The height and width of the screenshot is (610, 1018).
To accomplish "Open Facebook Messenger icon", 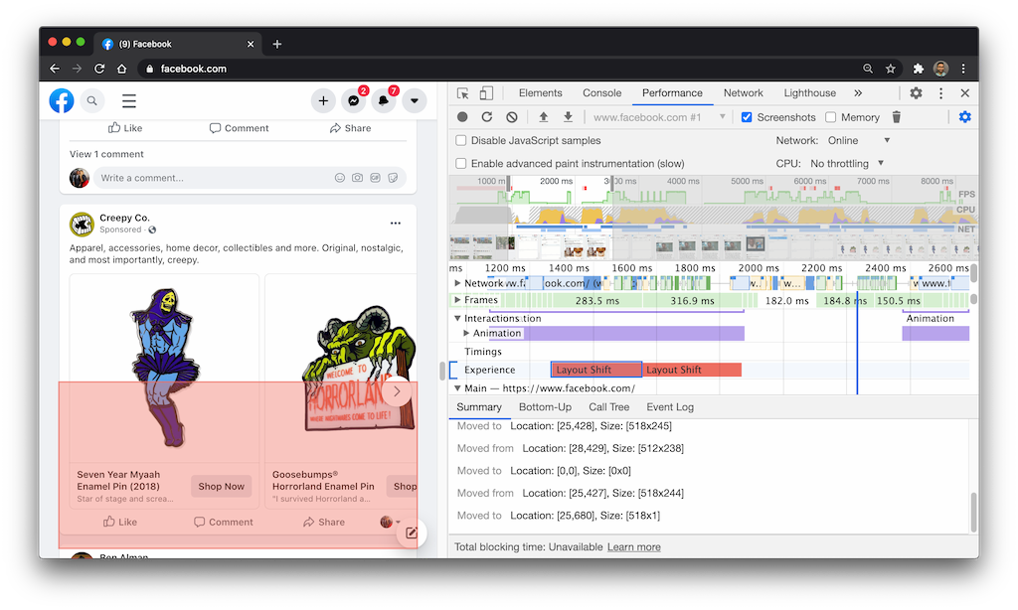I will (354, 100).
